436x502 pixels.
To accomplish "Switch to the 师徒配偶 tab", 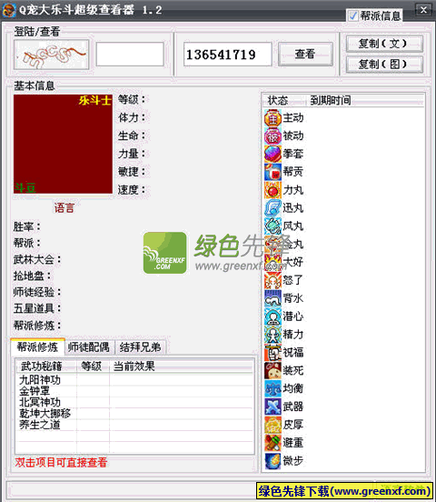I will tap(89, 347).
